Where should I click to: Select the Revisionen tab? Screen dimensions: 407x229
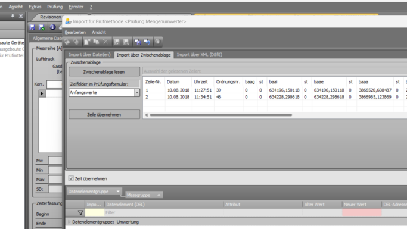(51, 17)
